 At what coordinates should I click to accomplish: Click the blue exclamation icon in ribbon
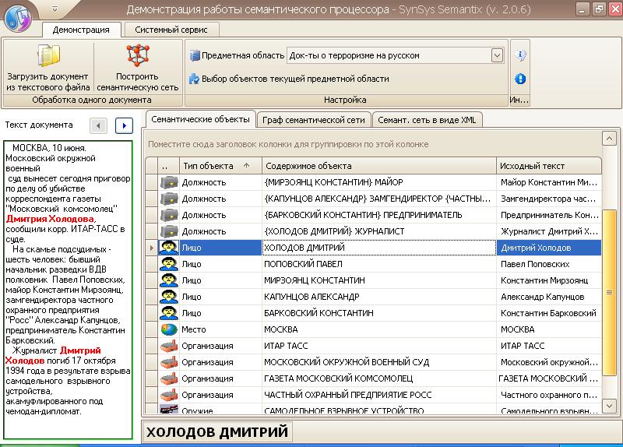tap(520, 79)
